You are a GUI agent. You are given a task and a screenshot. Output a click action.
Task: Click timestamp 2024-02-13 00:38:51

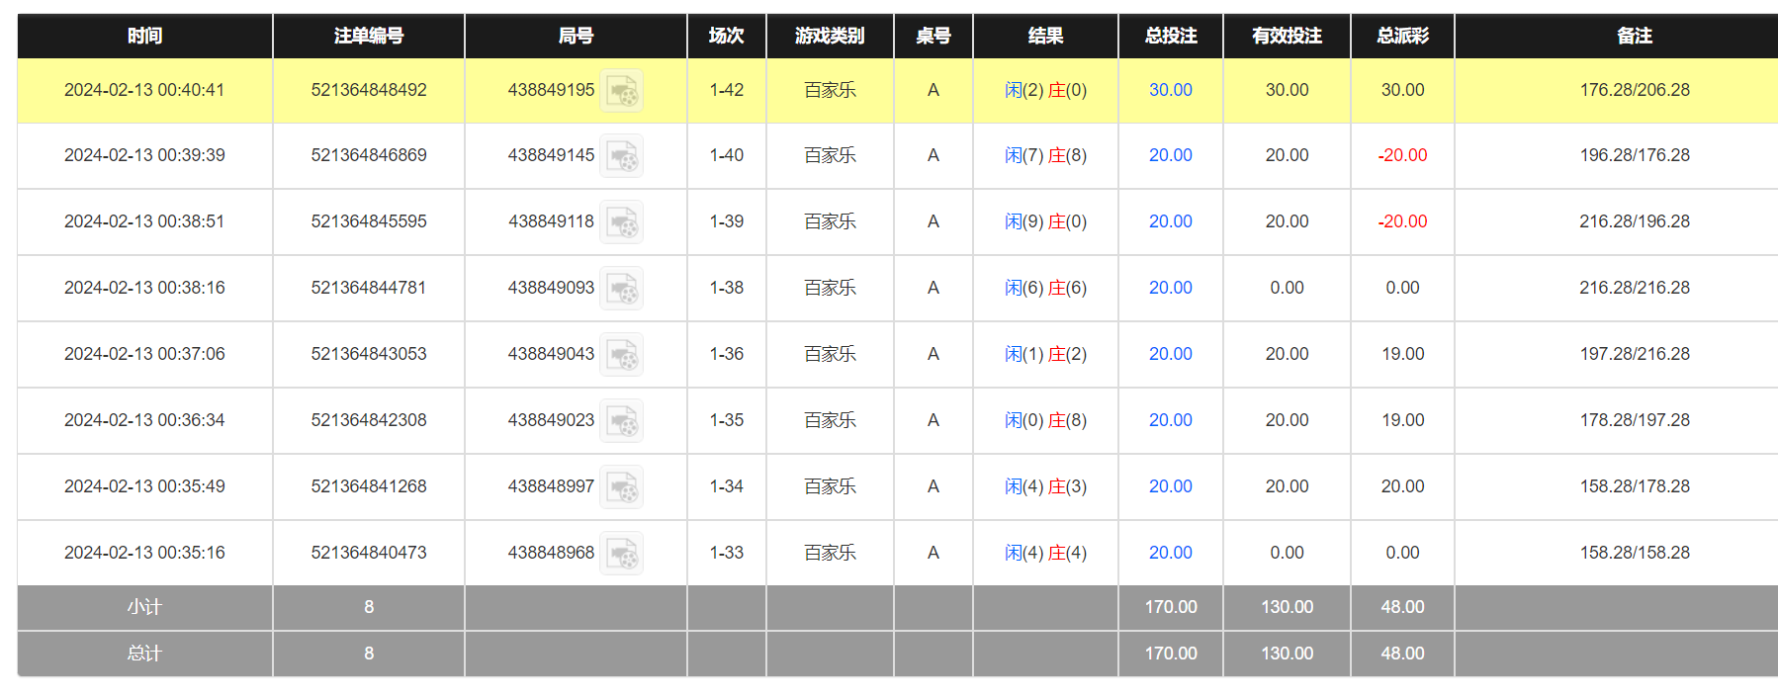click(x=144, y=221)
